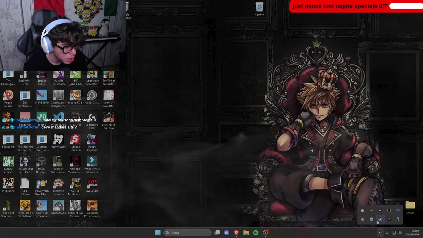Screen dimensions: 423x238
Task: Select the Vacation Home.exe shortcut
Action: click(x=42, y=143)
